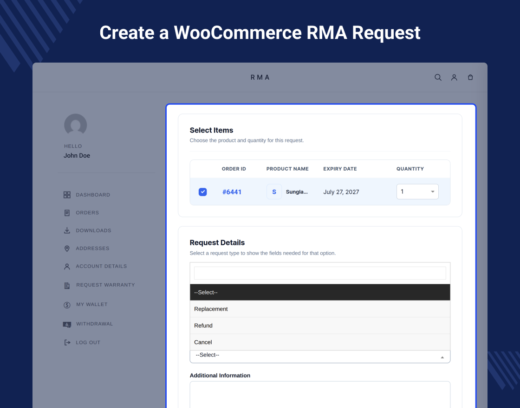
Task: Open order #6441 link
Action: pyautogui.click(x=232, y=192)
